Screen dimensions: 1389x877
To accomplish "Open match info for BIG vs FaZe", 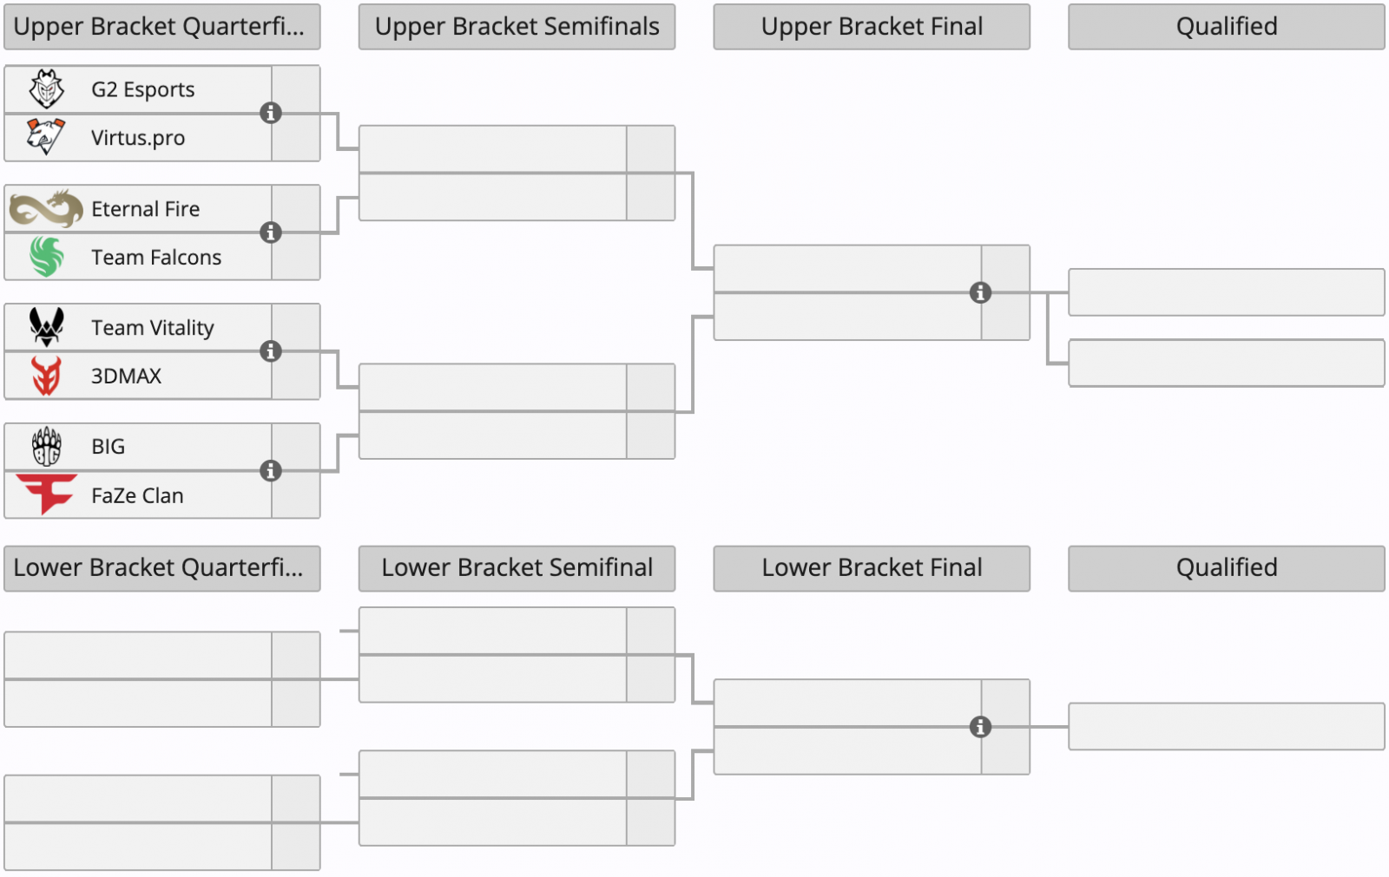I will [x=271, y=471].
